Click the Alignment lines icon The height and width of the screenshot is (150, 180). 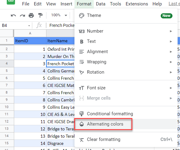point(82,52)
